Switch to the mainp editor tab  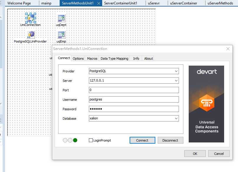(x=46, y=3)
